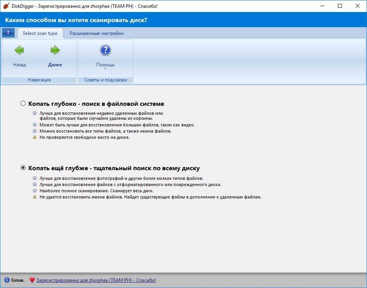This screenshot has height=288, width=367.
Task: Click the window resize grip in corner
Action: coord(364,285)
